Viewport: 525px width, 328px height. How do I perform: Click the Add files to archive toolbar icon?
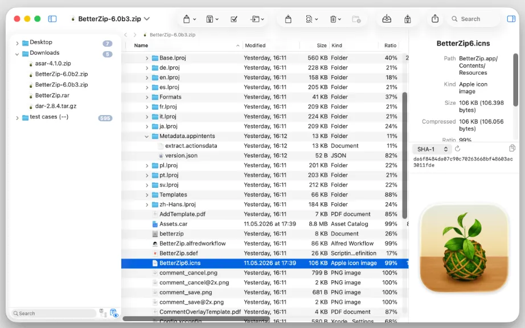click(288, 19)
